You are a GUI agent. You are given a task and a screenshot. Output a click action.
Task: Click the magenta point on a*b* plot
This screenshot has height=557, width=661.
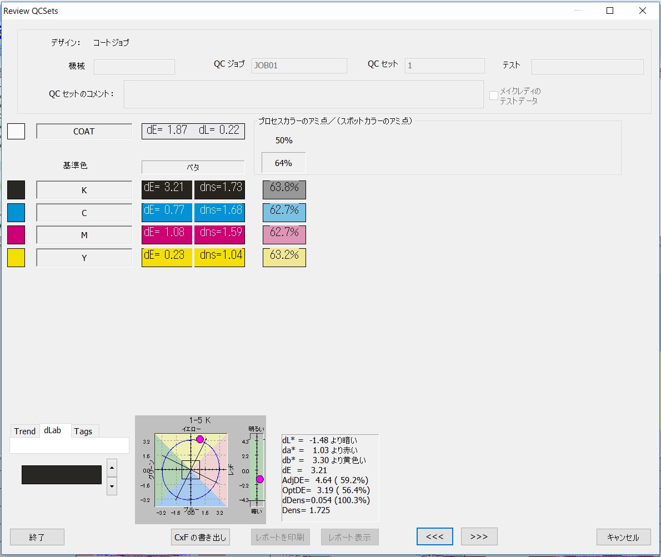[x=200, y=439]
